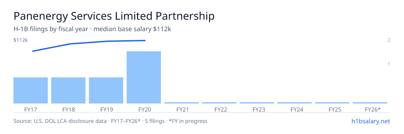
Task: Click the small FY22 bar
Action: coord(219,103)
